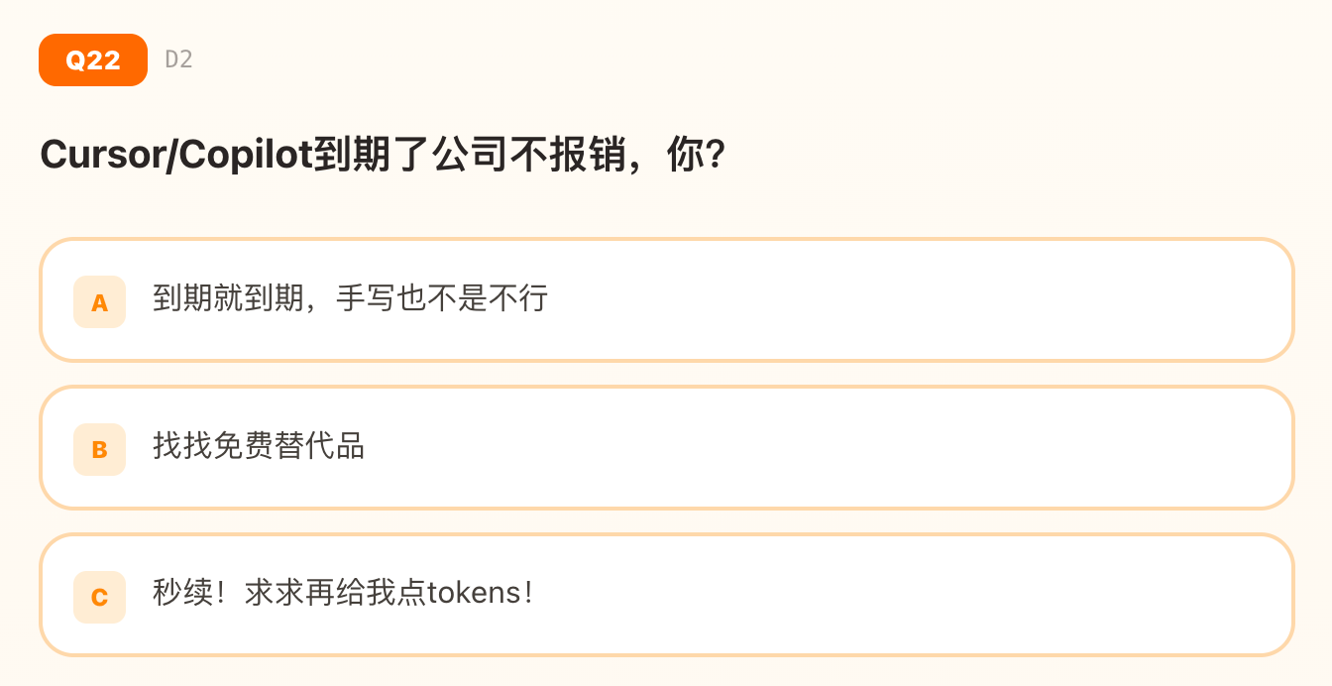Click the word Cursor/Copilot in the question
Image resolution: width=1332 pixels, height=686 pixels.
(175, 156)
